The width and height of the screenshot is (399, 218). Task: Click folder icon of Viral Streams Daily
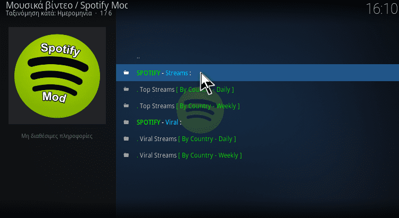(x=126, y=139)
